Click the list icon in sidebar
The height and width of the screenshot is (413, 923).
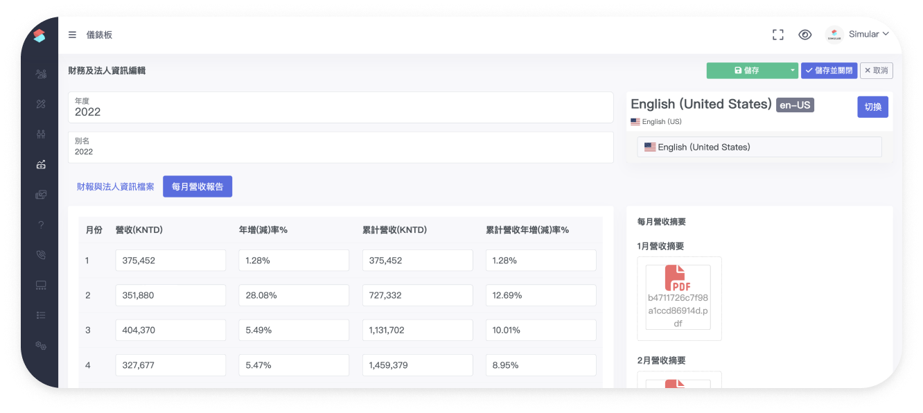tap(41, 315)
